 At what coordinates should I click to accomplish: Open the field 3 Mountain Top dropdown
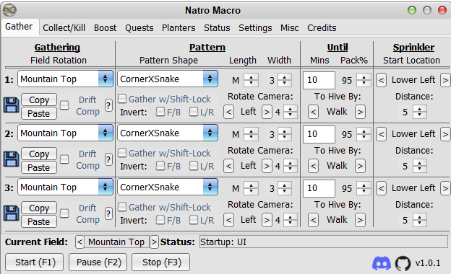point(65,187)
